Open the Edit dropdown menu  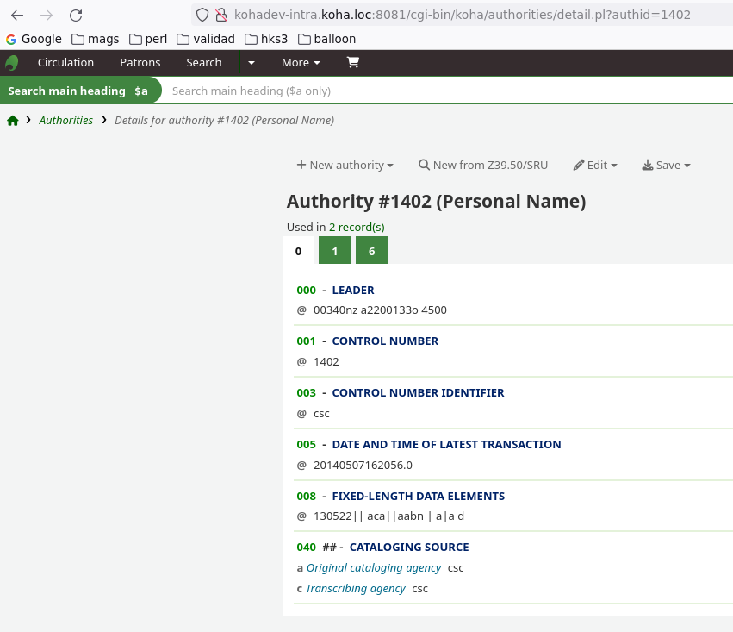pyautogui.click(x=595, y=166)
